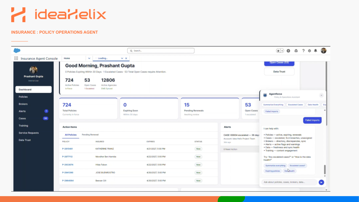
Task: Click the Escalated Cases top chip
Action: [x=295, y=105]
